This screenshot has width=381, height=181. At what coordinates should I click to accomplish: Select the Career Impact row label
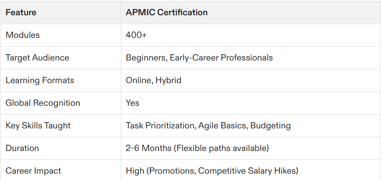pos(33,171)
